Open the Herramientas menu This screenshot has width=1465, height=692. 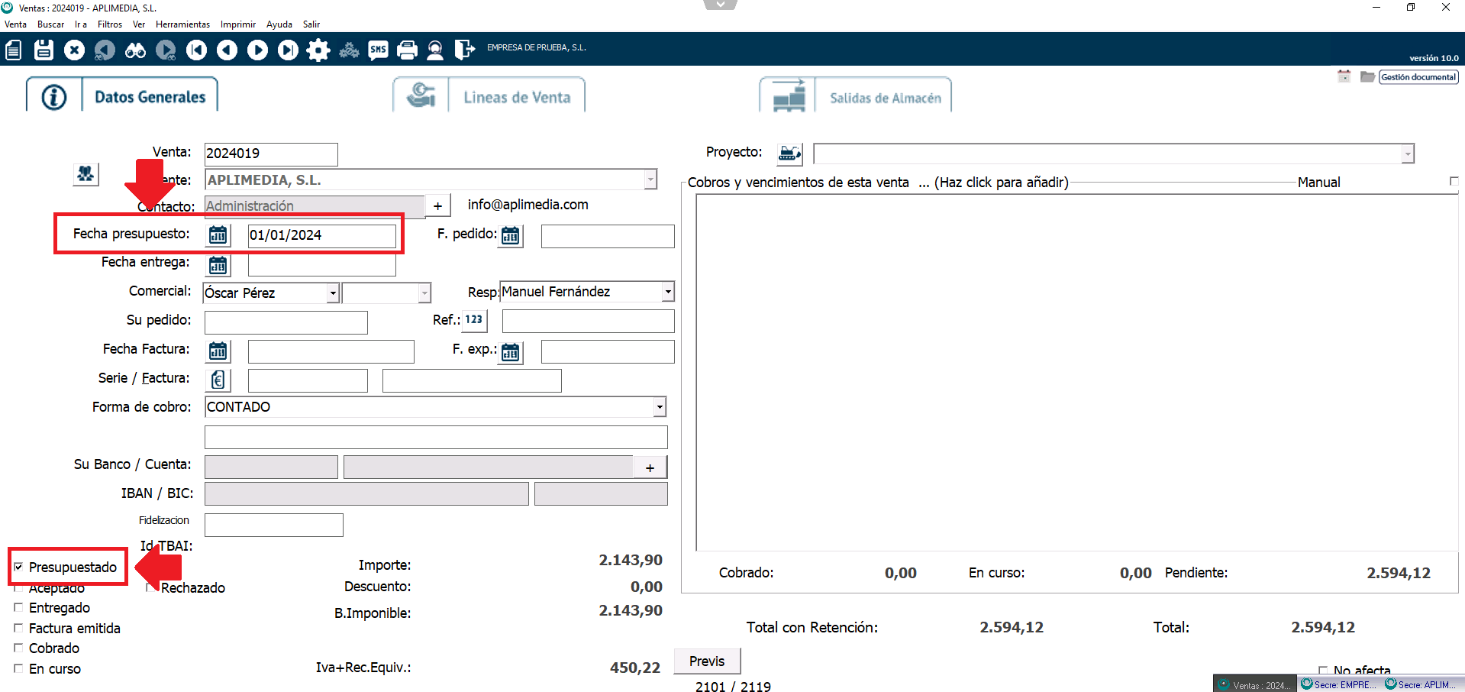(x=182, y=24)
